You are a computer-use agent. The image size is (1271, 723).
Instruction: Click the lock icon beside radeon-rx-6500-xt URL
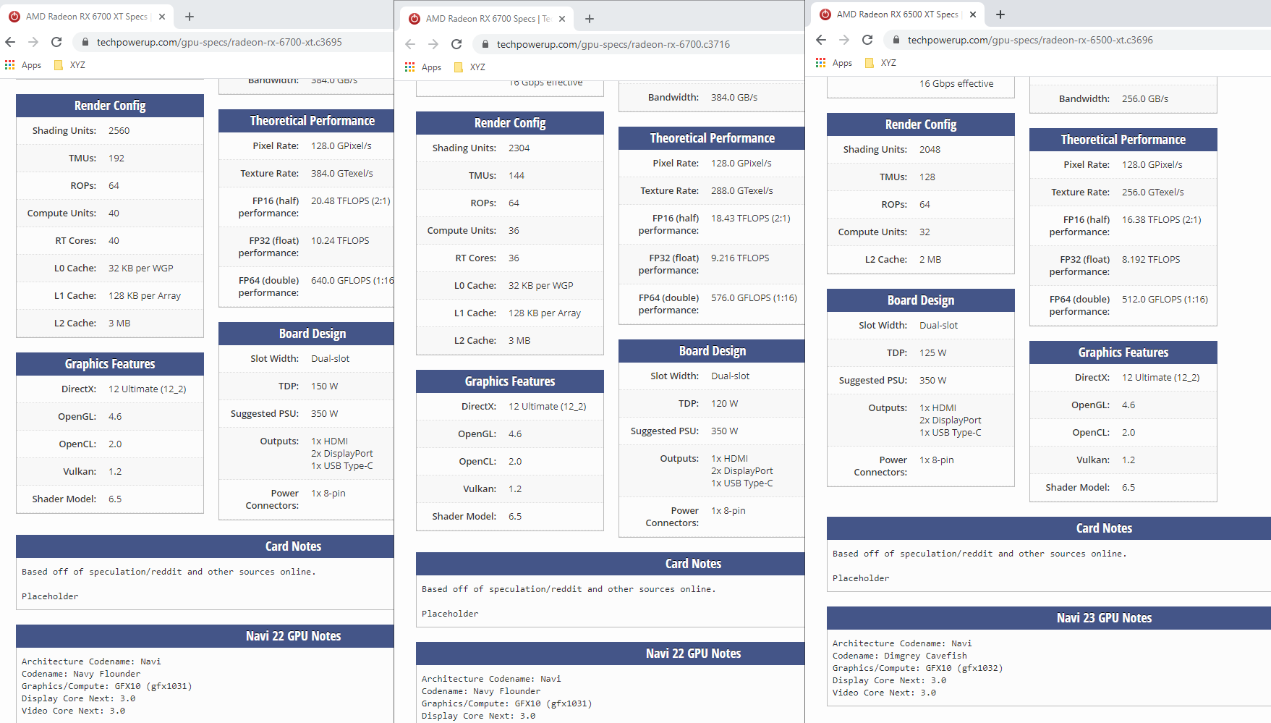[896, 40]
